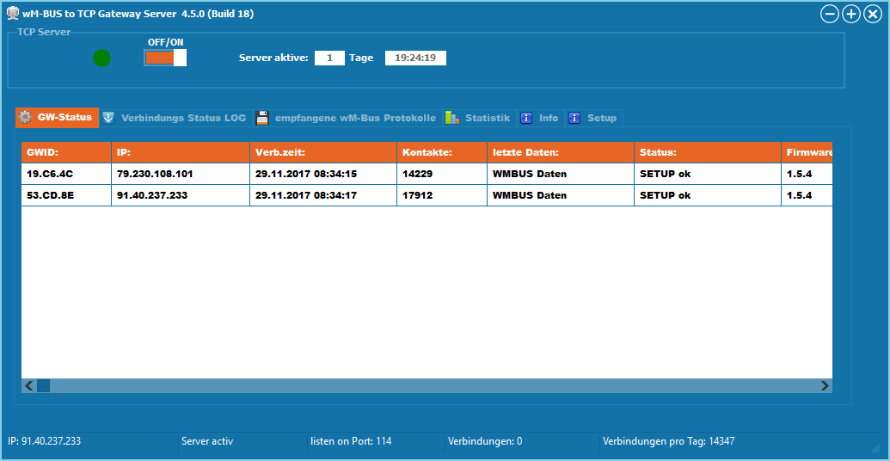Click the Kontakte column header

(x=442, y=152)
